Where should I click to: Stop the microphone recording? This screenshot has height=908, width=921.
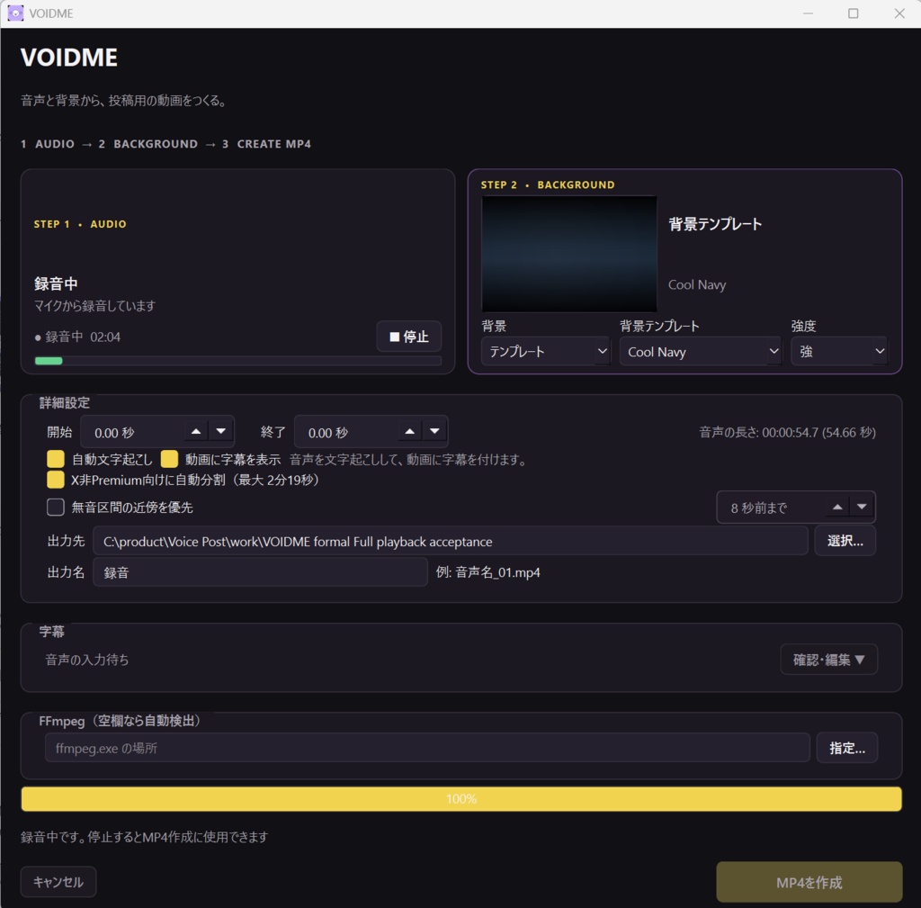click(x=409, y=337)
